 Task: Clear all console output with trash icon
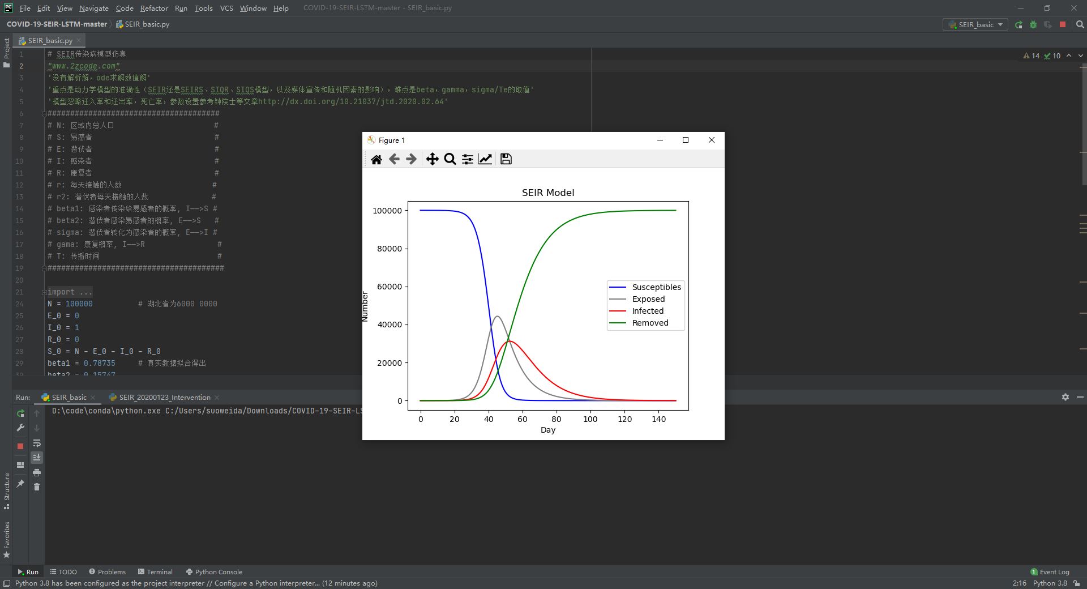tap(37, 487)
